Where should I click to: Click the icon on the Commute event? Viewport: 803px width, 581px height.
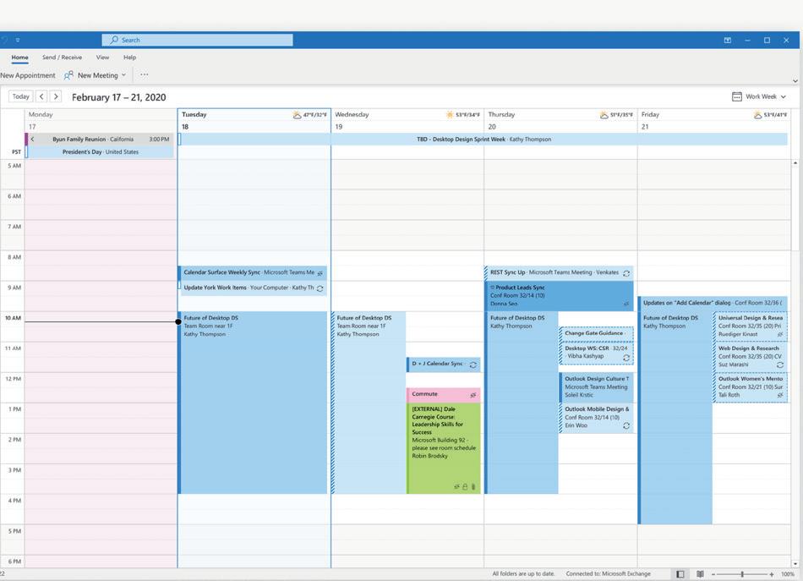click(473, 395)
